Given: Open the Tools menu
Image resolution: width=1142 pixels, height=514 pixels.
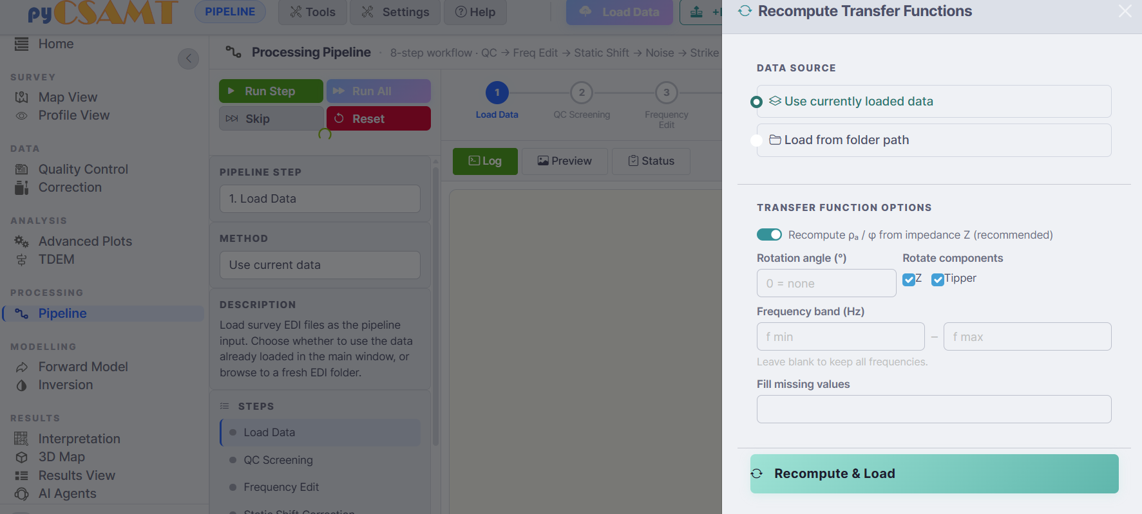Looking at the screenshot, I should tap(312, 12).
